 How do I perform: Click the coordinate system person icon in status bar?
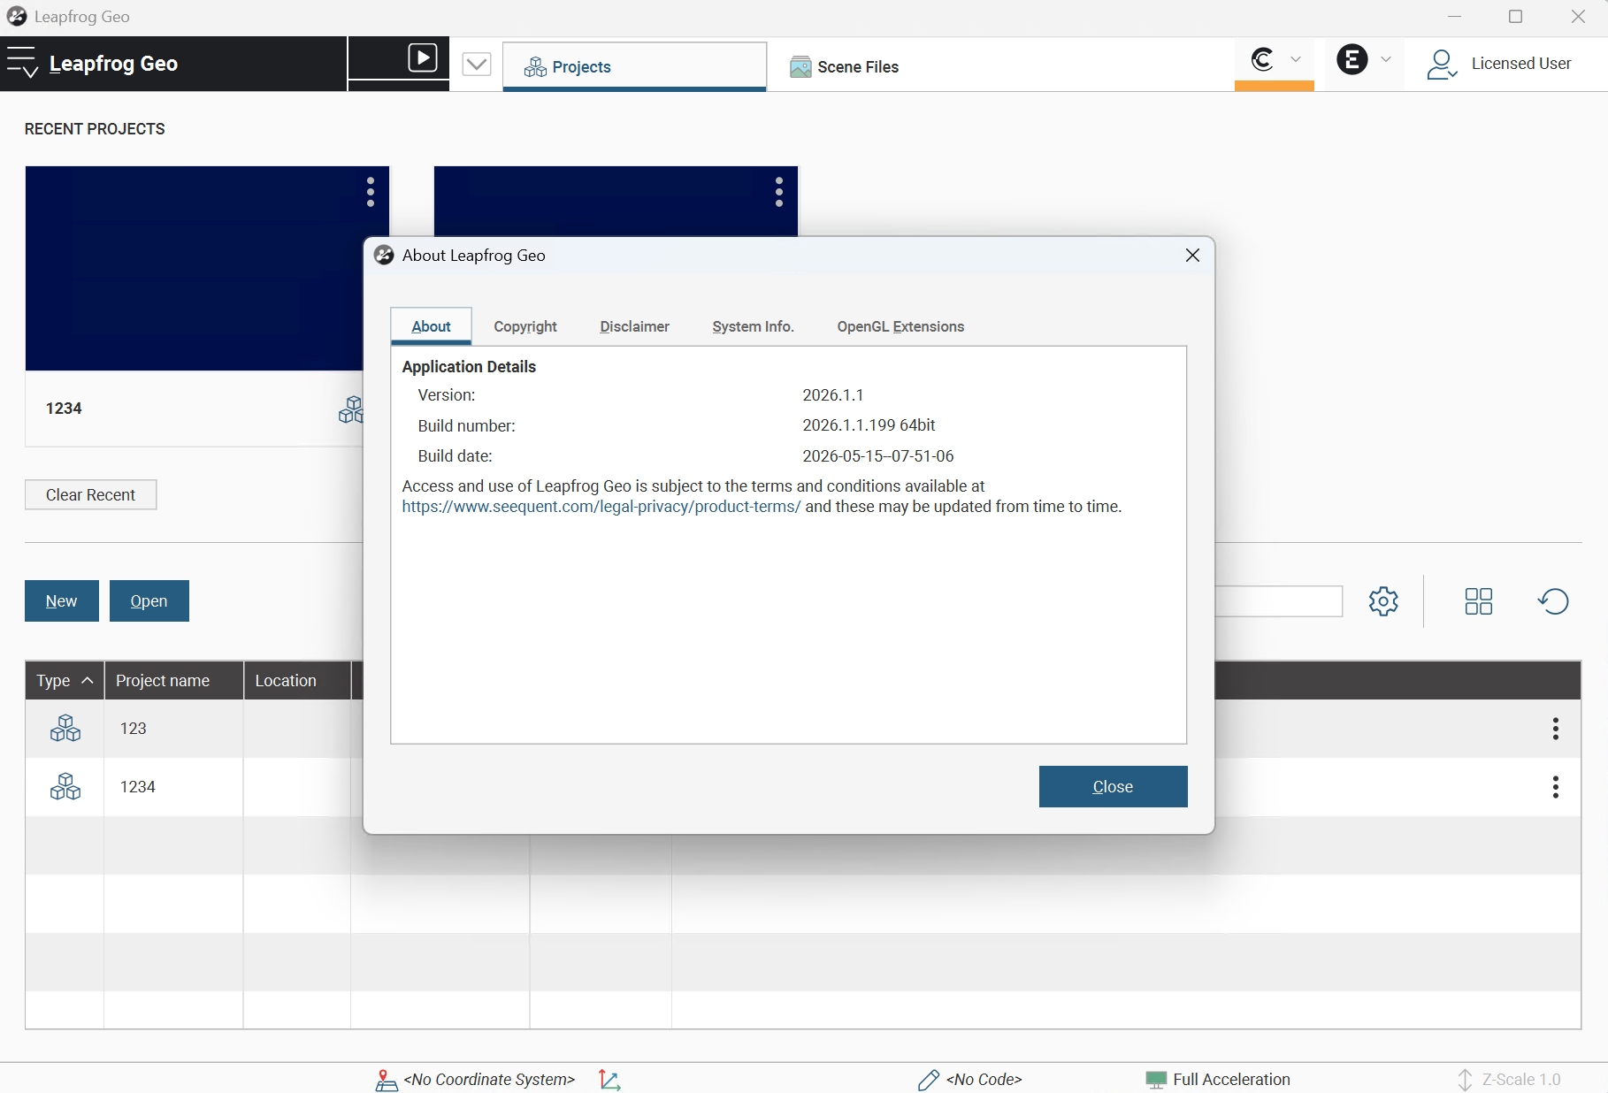[387, 1080]
